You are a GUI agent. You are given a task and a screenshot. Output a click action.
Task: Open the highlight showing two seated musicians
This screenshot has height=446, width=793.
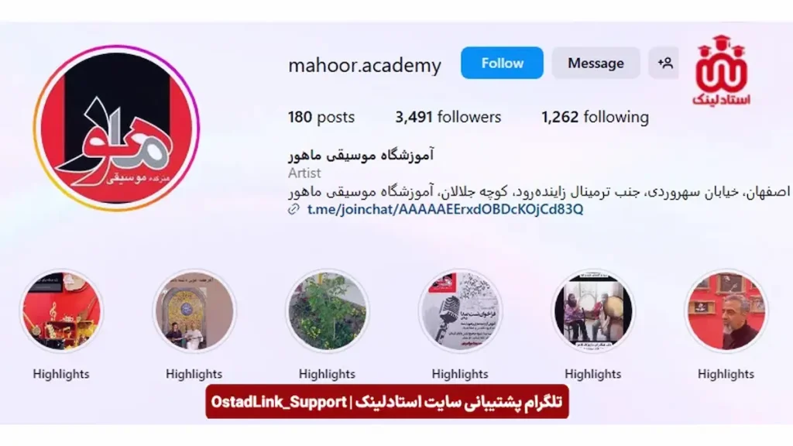click(x=194, y=311)
